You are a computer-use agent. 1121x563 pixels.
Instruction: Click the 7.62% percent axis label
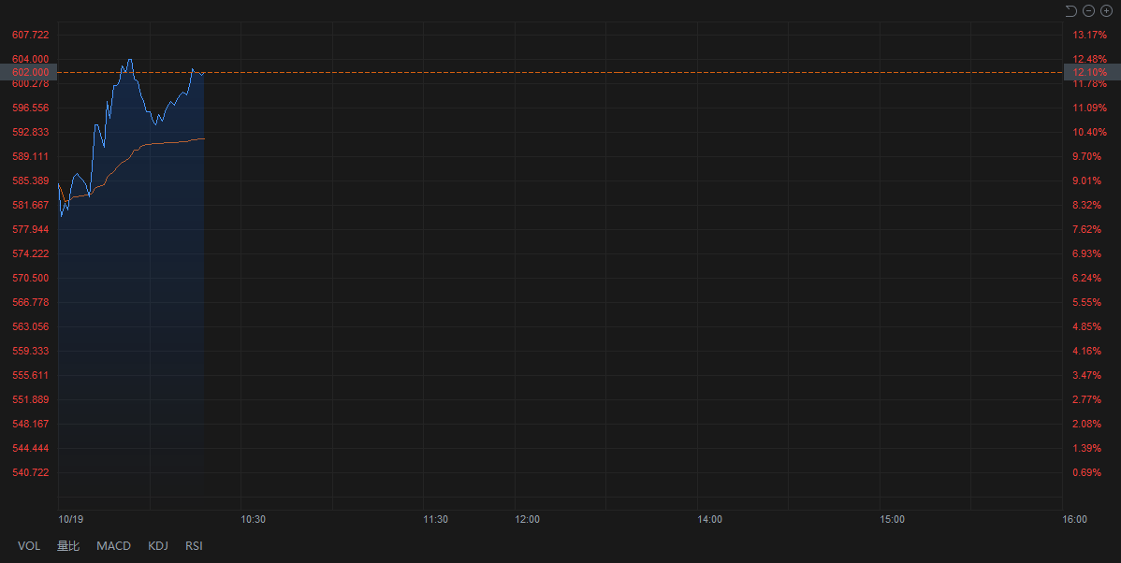pyautogui.click(x=1086, y=229)
